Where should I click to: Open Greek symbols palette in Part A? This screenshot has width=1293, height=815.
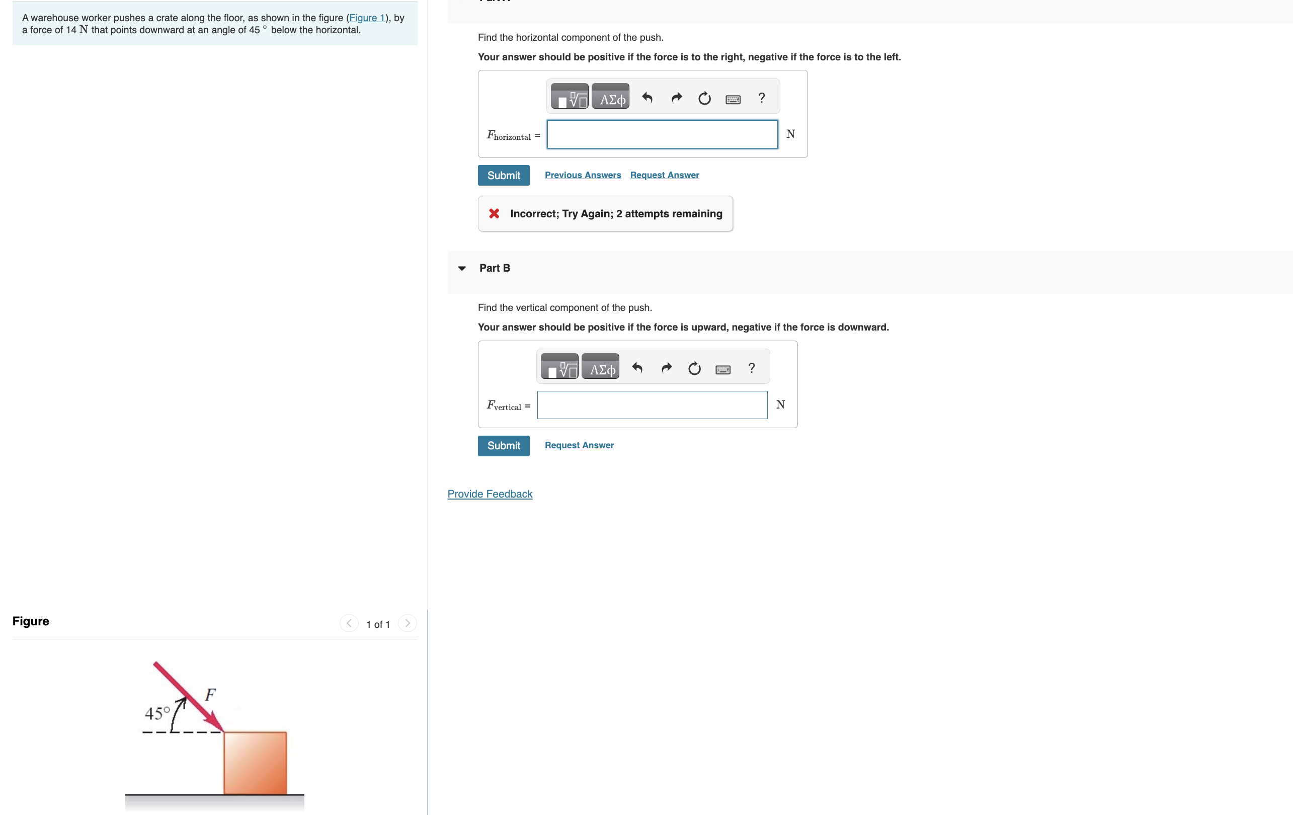pos(610,97)
